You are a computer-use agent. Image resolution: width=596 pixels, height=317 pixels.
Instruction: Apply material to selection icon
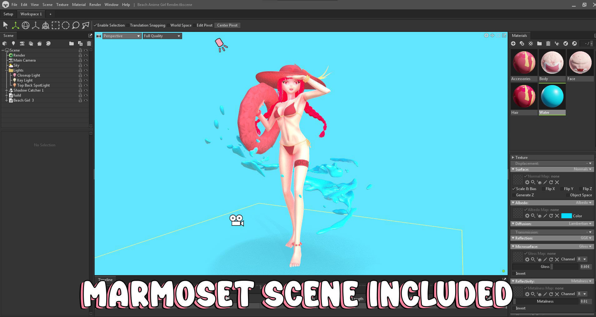[557, 43]
